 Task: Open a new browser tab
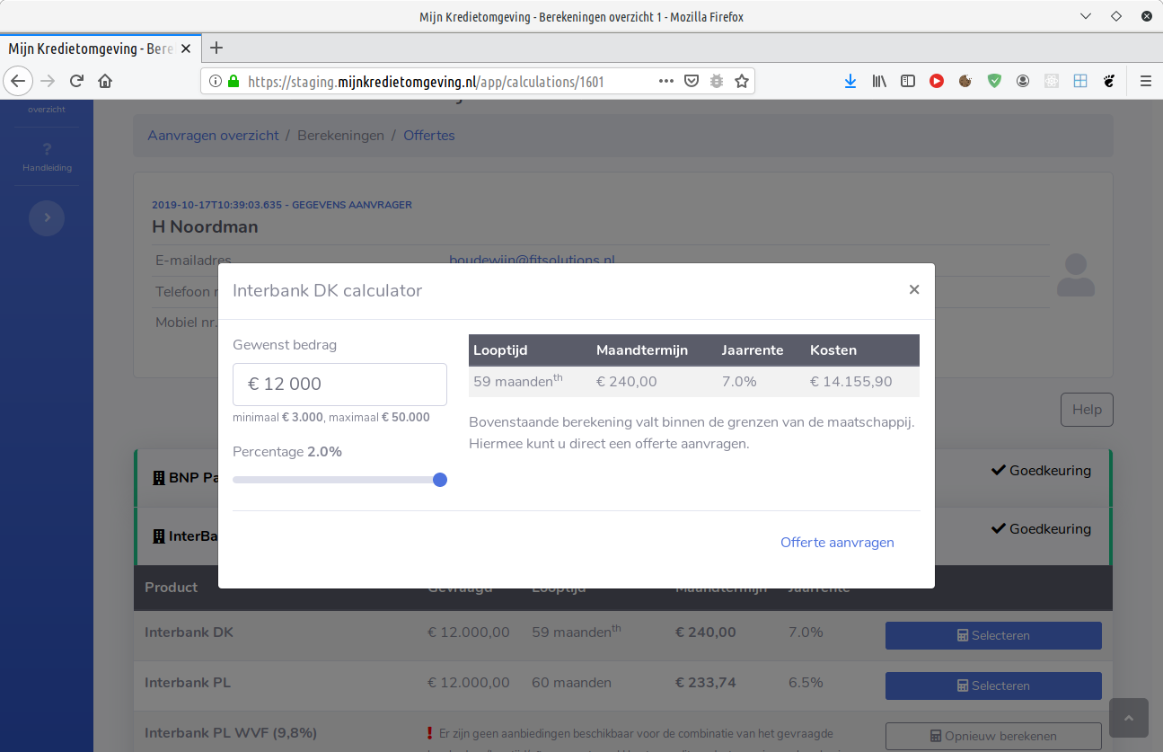(216, 49)
